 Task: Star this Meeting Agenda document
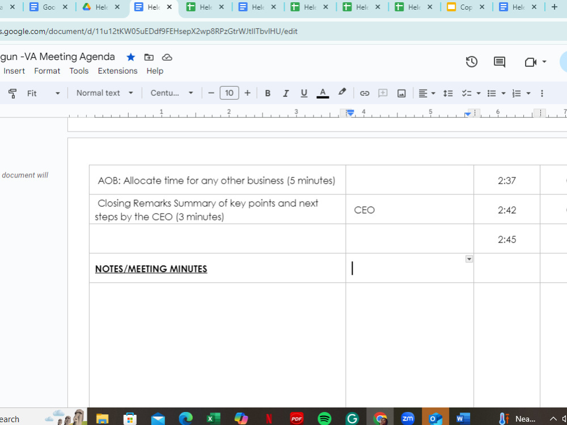pos(131,57)
